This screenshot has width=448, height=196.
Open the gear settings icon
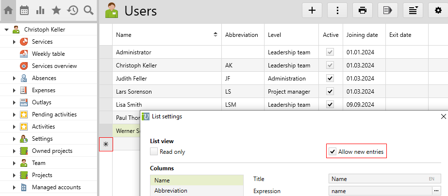438,10
